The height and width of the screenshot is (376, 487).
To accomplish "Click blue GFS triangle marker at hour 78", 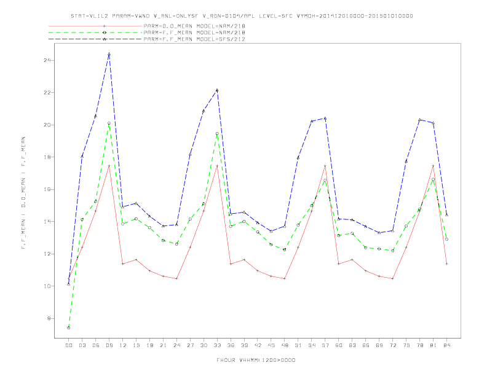I will [419, 120].
